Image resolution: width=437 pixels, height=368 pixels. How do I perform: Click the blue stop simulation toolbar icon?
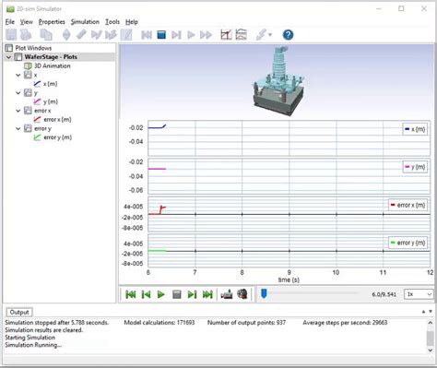click(x=161, y=35)
